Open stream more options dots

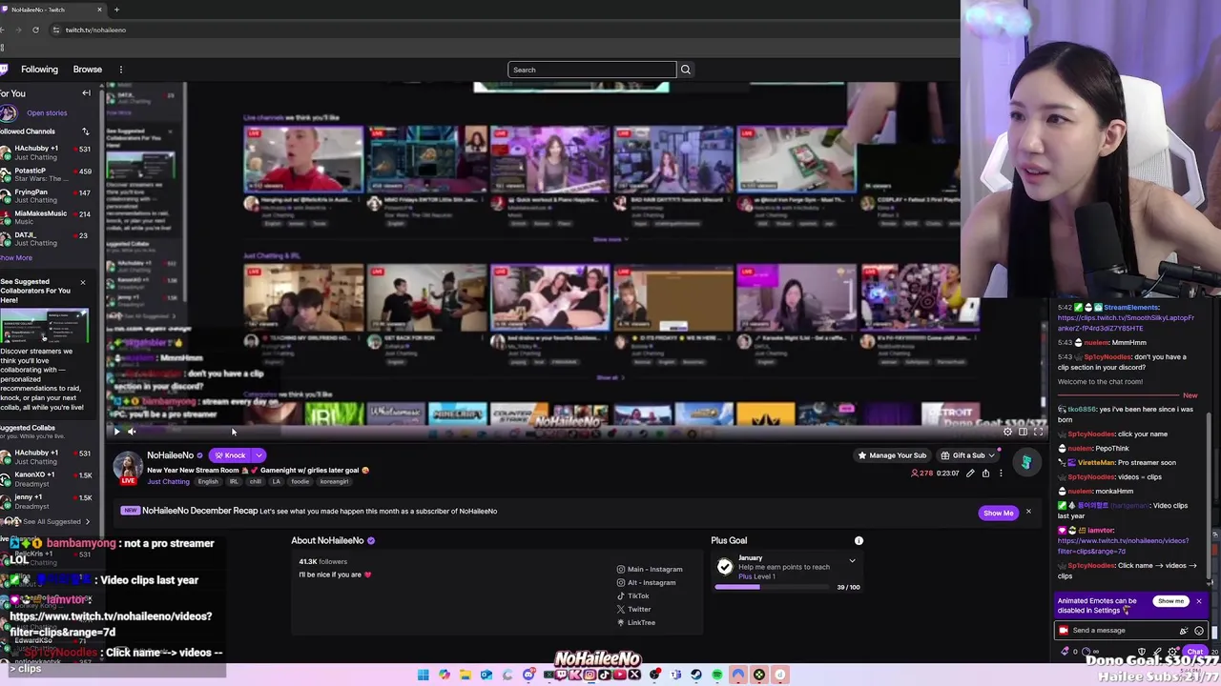1001,474
